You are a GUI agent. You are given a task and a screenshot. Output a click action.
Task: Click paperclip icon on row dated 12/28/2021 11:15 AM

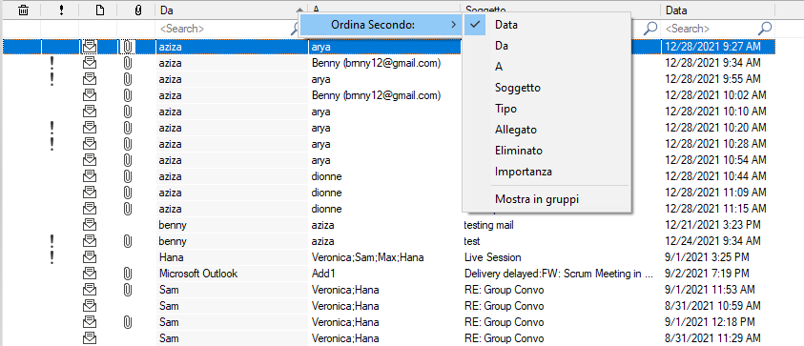pyautogui.click(x=128, y=209)
